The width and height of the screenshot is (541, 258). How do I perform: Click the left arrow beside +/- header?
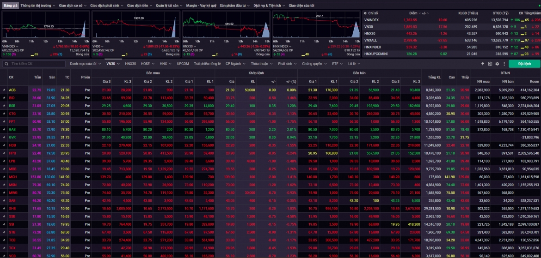(x=419, y=13)
